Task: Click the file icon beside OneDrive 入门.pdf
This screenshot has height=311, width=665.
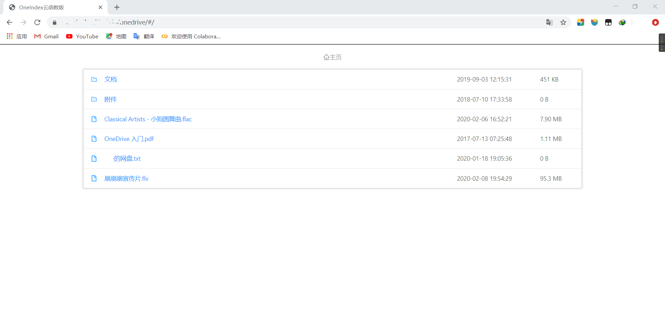Action: (x=94, y=139)
